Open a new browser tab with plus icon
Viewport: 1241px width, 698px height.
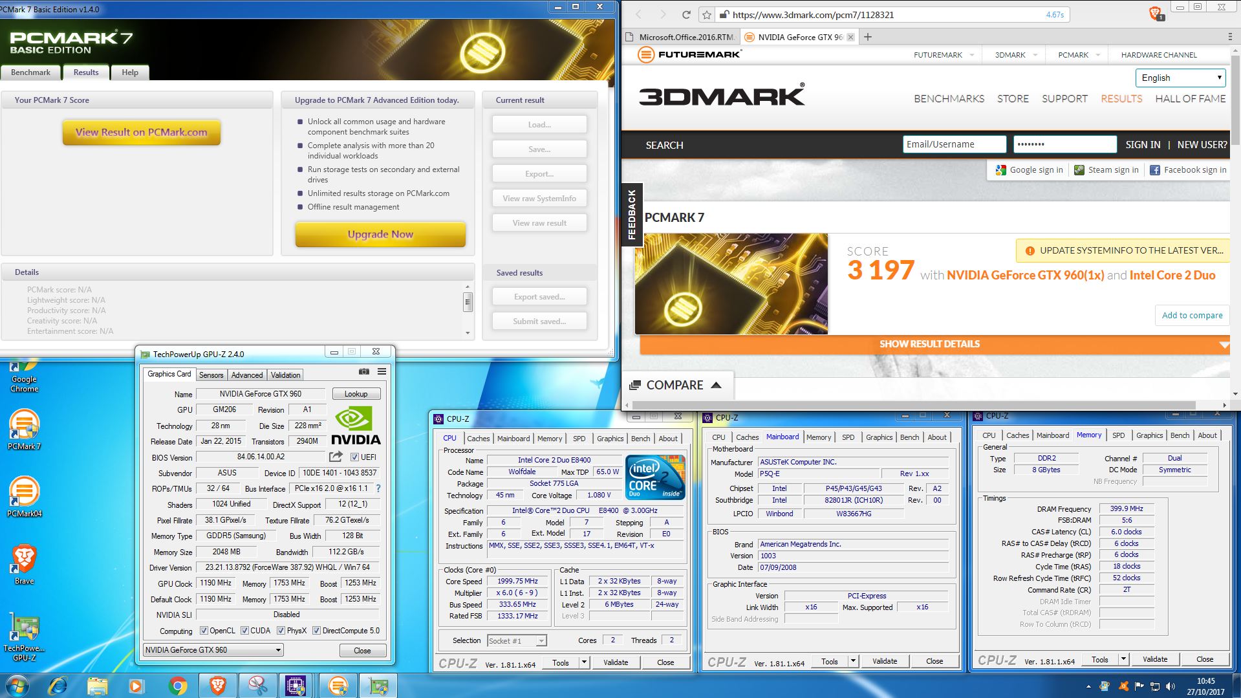tap(868, 37)
